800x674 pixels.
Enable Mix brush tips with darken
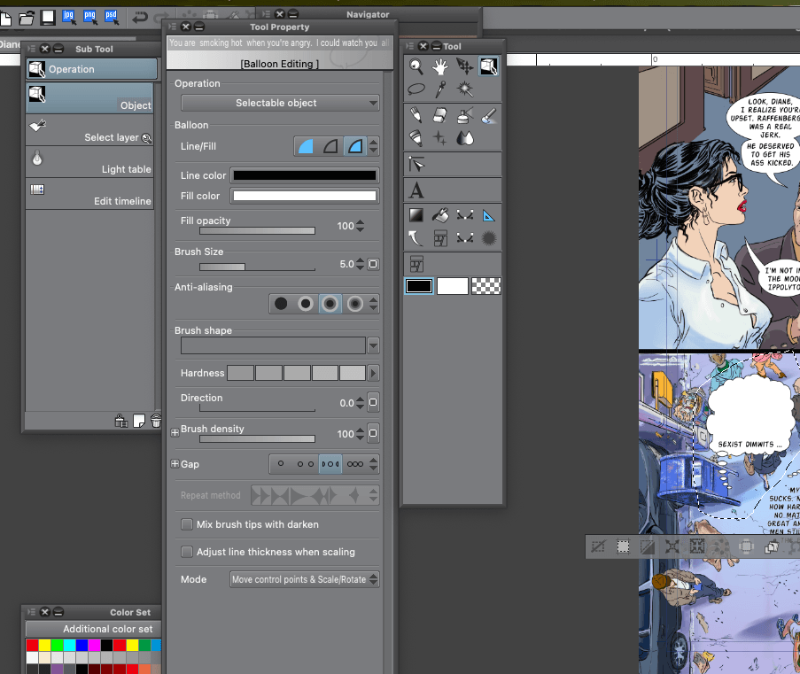tap(187, 524)
